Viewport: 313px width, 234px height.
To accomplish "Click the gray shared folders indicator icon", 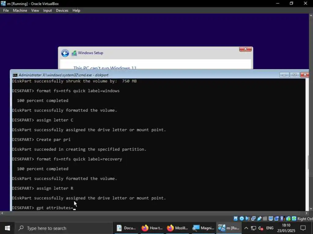I will click(x=265, y=218).
